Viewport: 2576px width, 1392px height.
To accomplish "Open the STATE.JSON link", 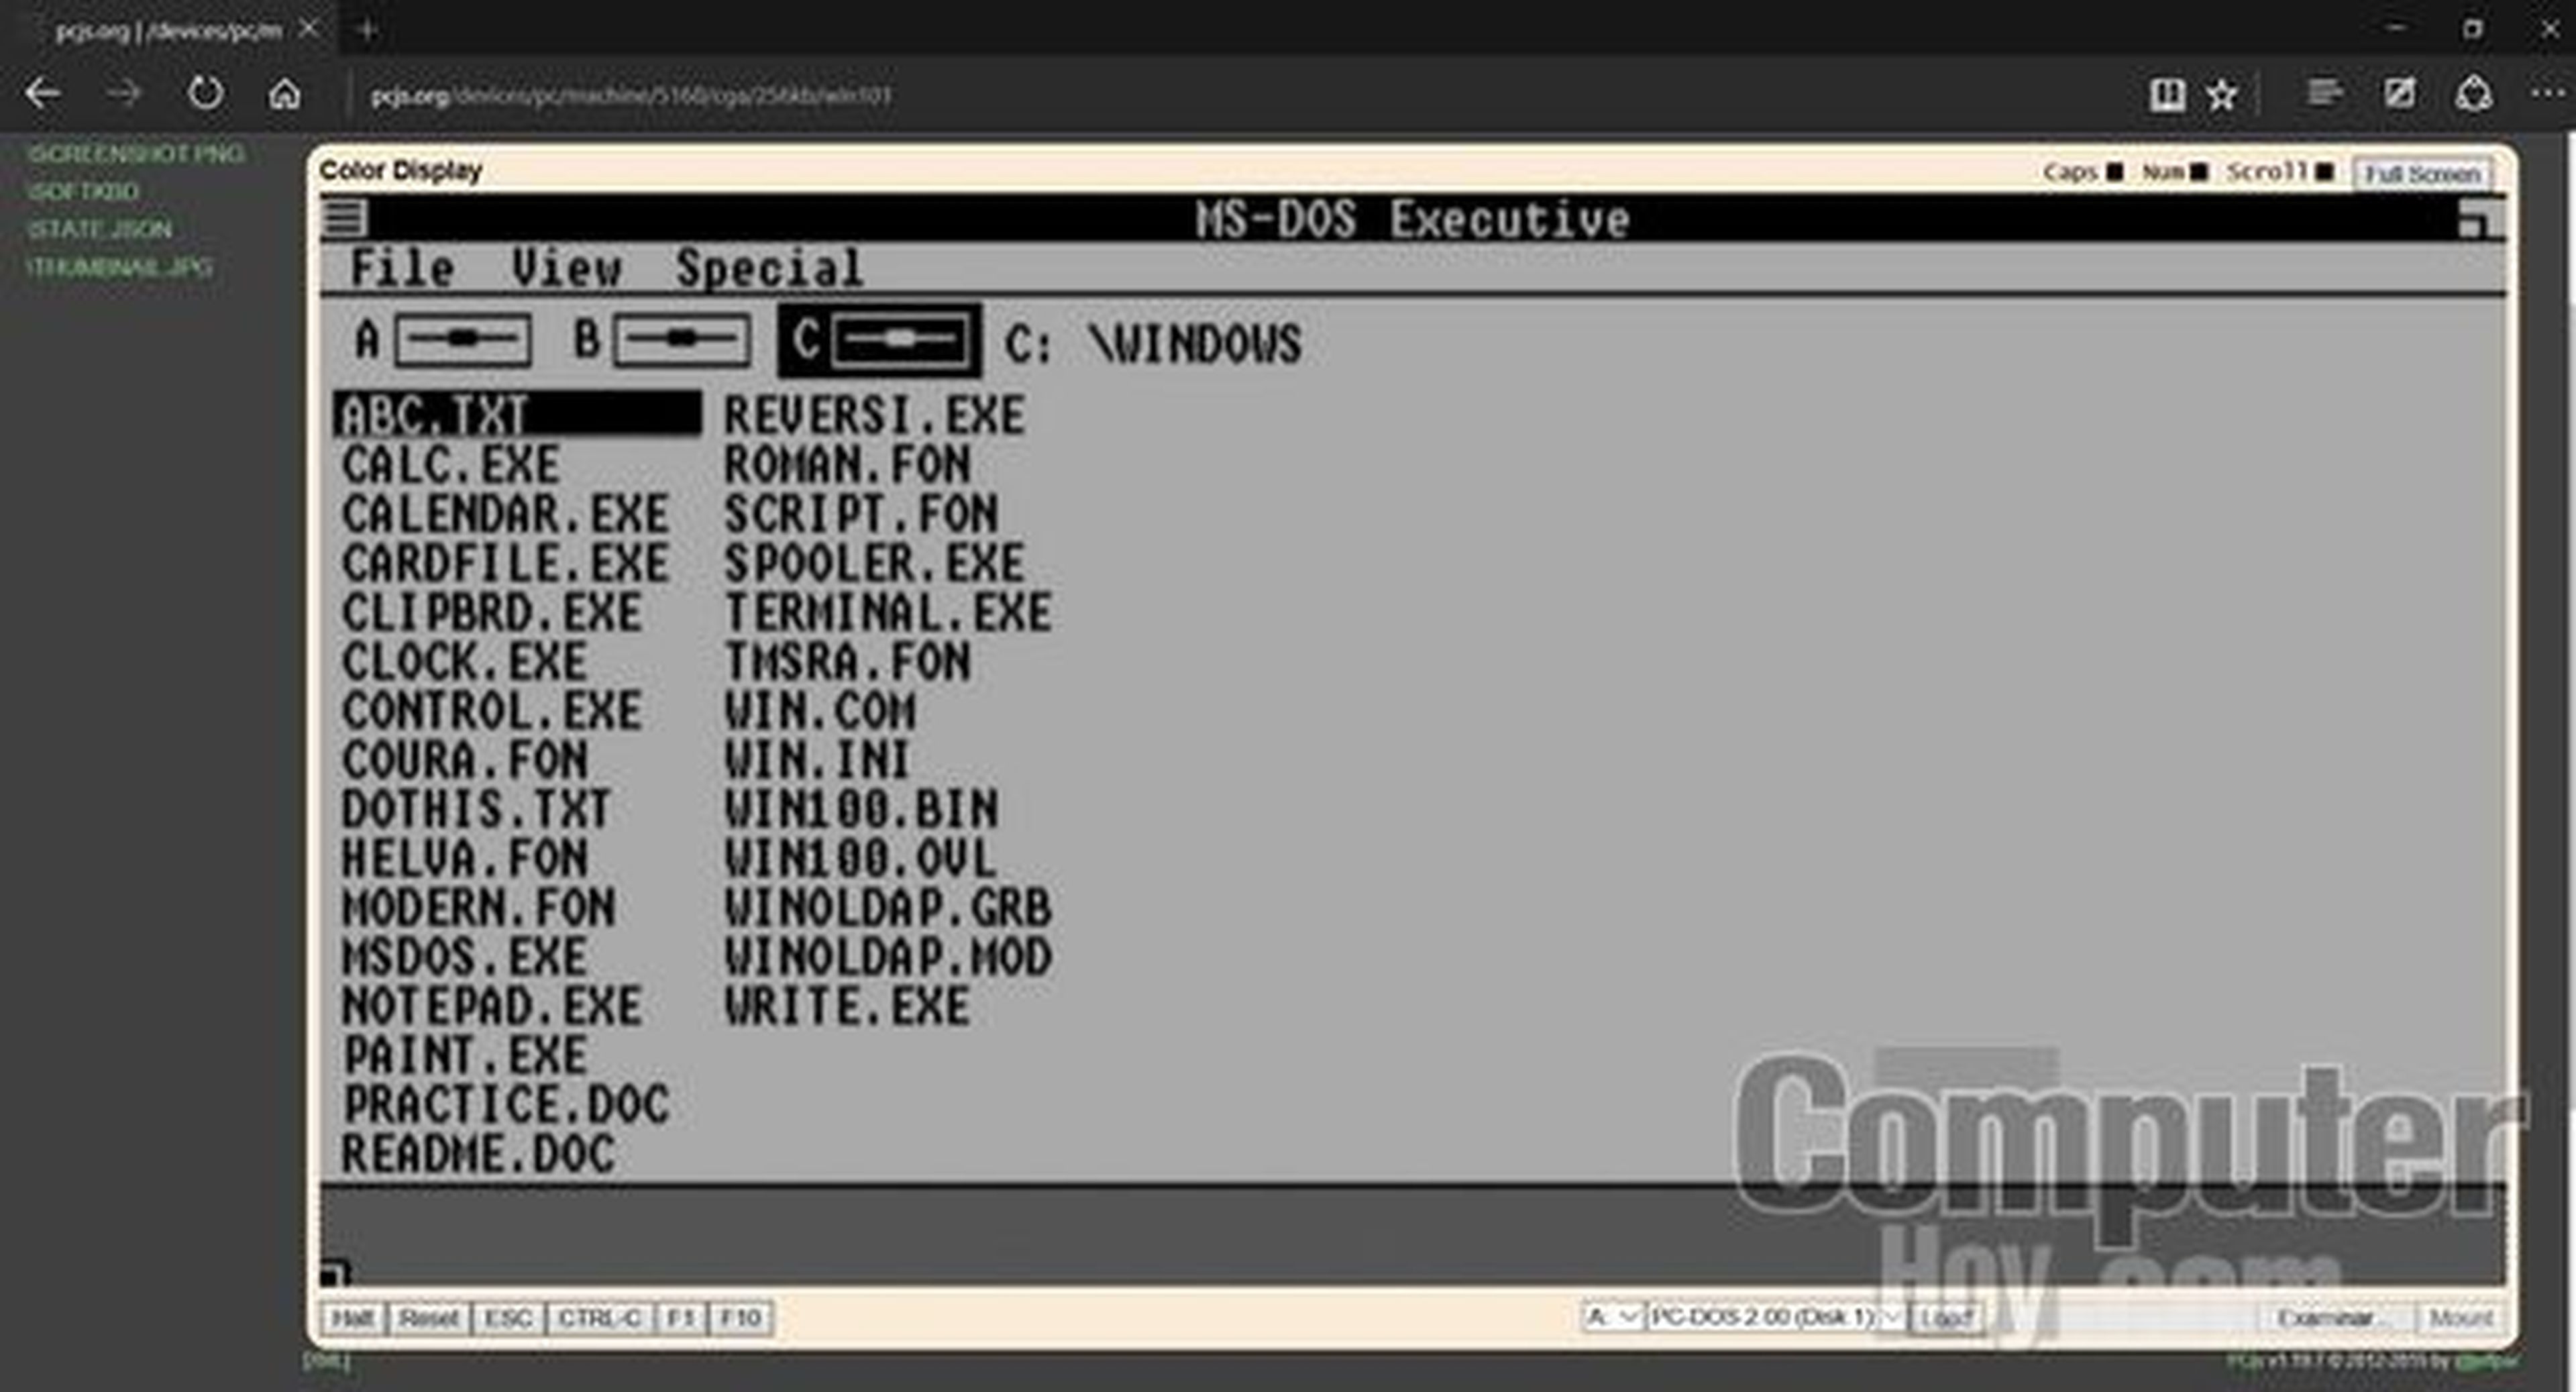I will [x=99, y=229].
